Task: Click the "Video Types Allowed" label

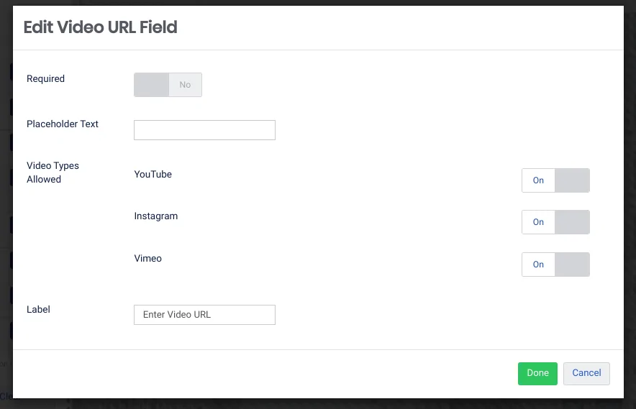Action: click(x=53, y=173)
